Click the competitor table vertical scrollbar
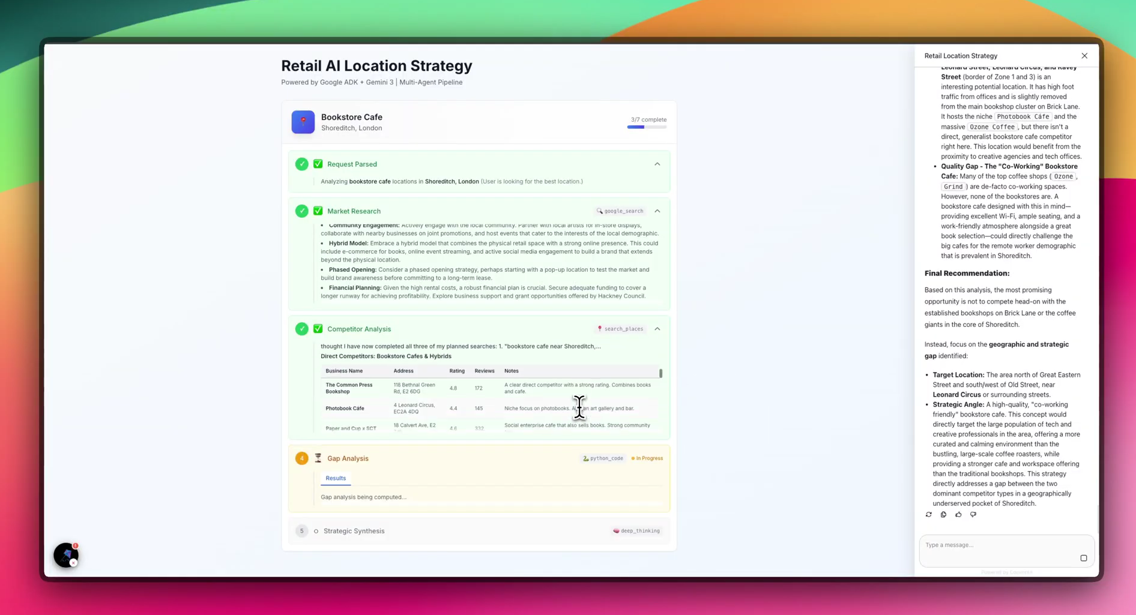This screenshot has width=1136, height=615. (x=660, y=373)
